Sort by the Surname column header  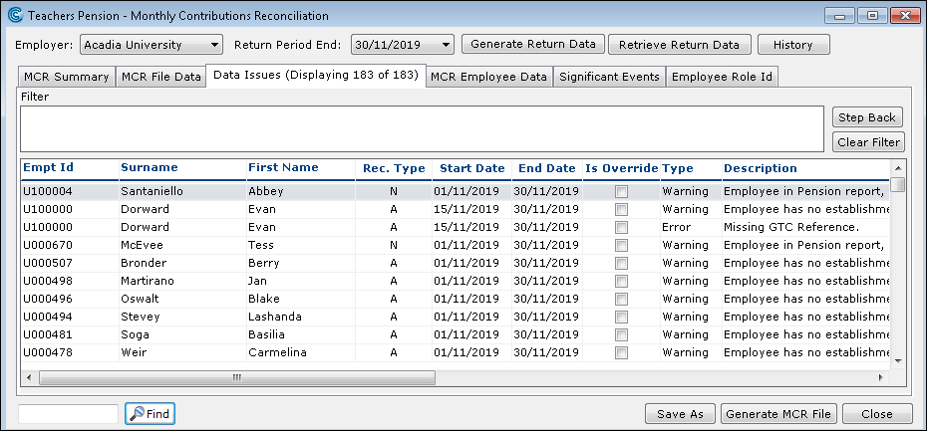[x=182, y=168]
